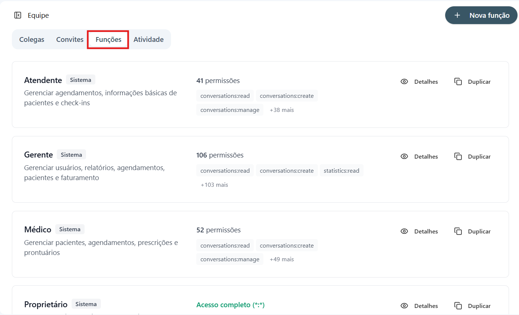The image size is (519, 315).
Task: Click the '41 permissões' count
Action: click(x=218, y=80)
